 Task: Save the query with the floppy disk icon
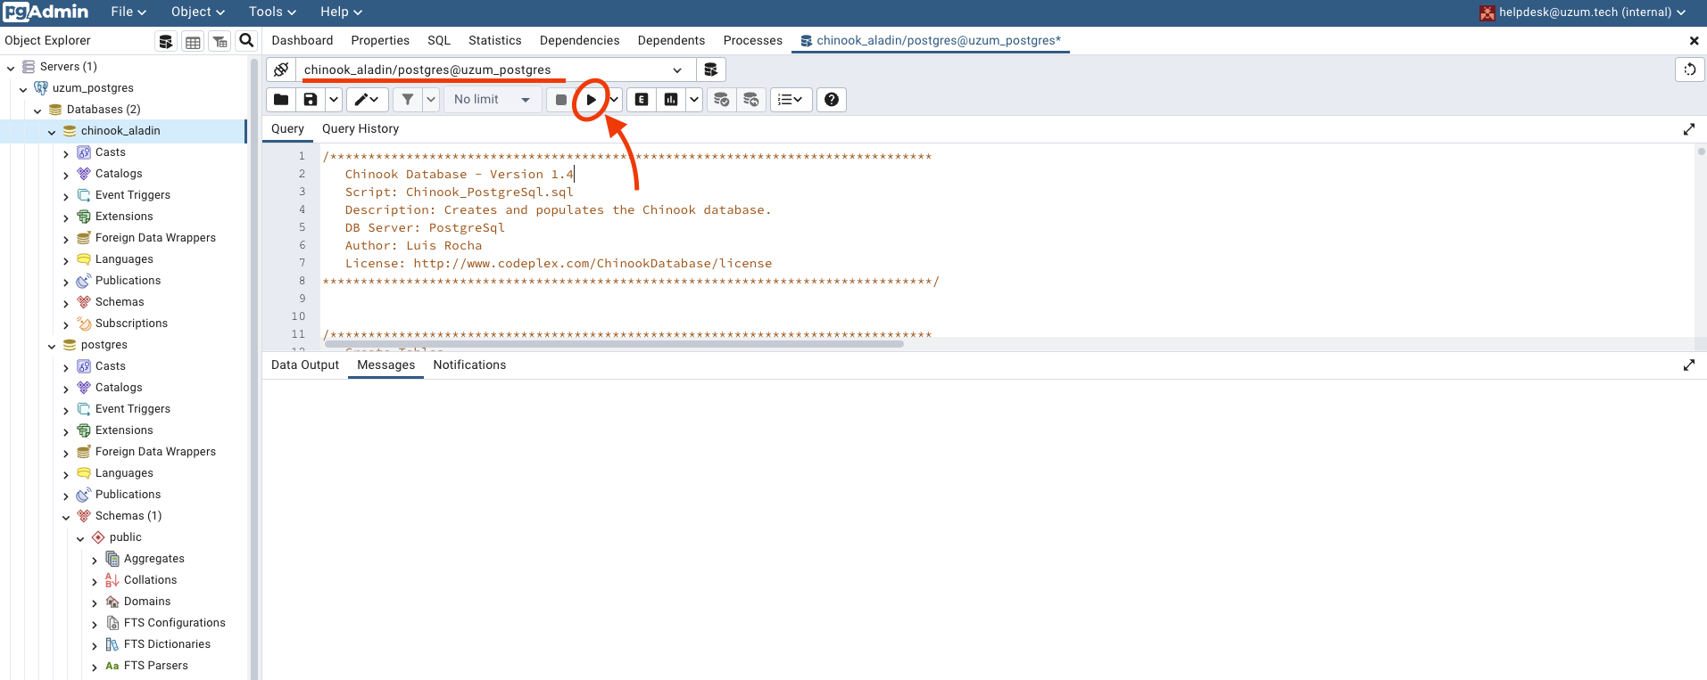click(311, 100)
